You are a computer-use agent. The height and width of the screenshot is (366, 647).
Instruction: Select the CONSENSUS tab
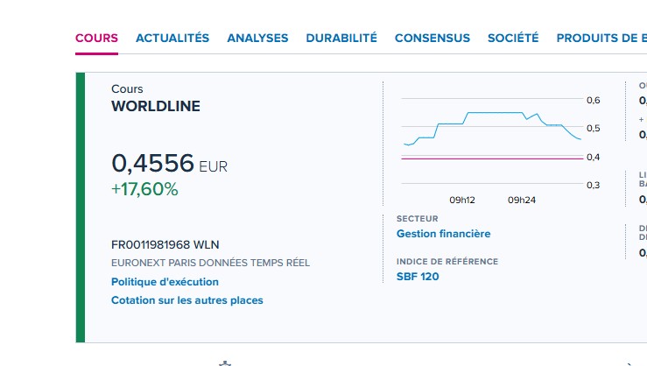click(x=433, y=39)
